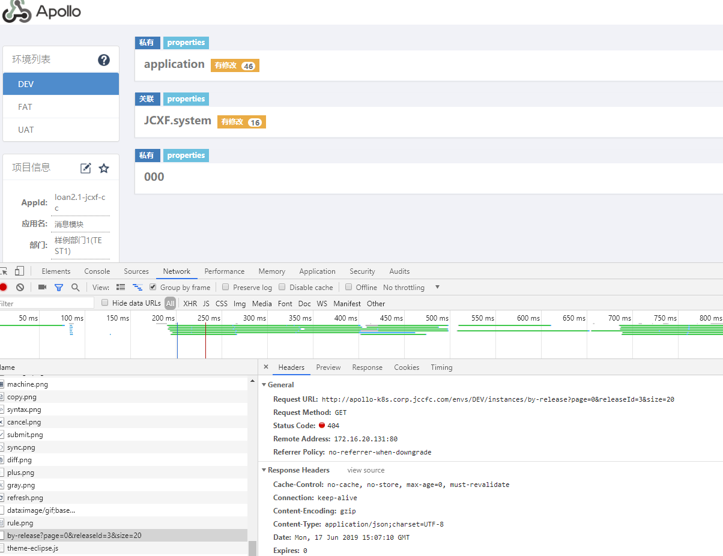Open the application namespace title
Screen dimensions: 723x556
tap(174, 64)
